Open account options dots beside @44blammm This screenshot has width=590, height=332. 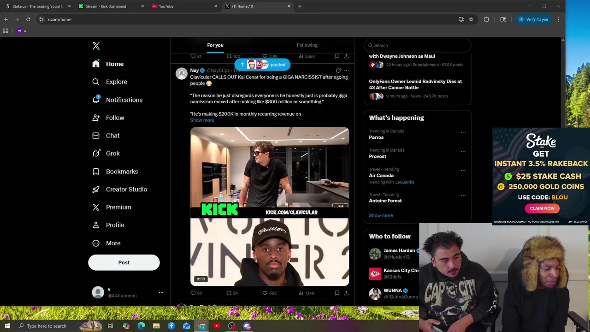pyautogui.click(x=161, y=292)
